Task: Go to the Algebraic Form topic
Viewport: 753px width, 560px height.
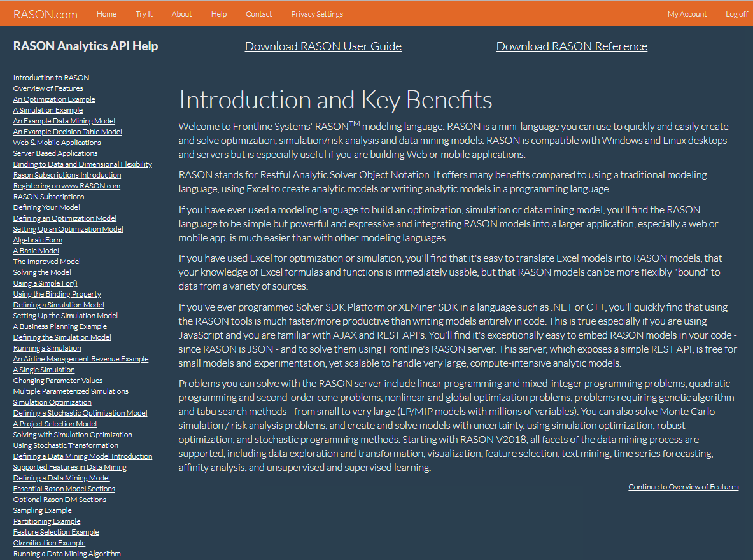Action: (x=38, y=240)
